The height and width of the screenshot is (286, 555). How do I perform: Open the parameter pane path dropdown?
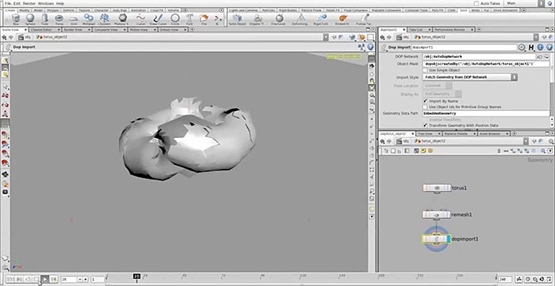(x=536, y=37)
